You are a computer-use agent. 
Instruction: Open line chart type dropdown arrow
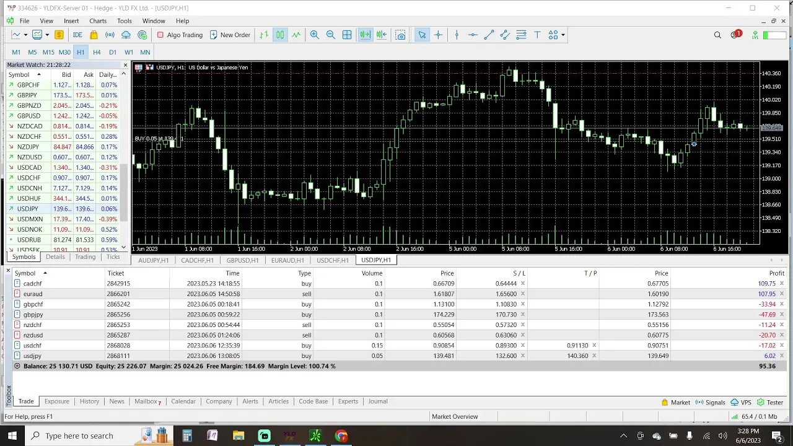tap(25, 35)
